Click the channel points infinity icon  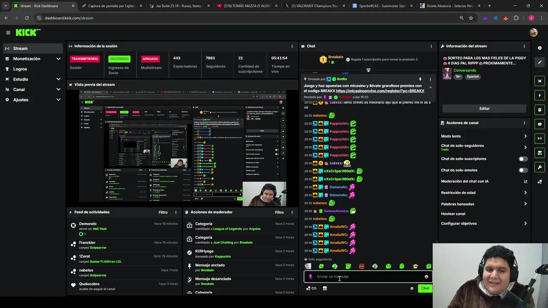311,288
